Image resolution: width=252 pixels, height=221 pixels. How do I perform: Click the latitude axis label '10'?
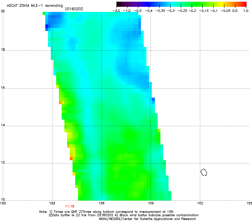click(x=3, y=200)
